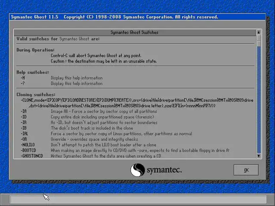Click "The disk's boot track is included" description

[92, 128]
